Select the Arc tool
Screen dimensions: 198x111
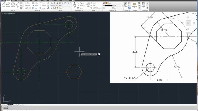pyautogui.click(x=18, y=5)
